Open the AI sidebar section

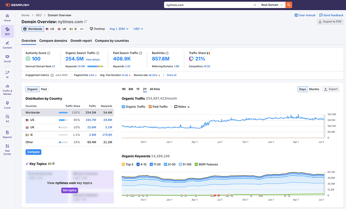(7, 74)
